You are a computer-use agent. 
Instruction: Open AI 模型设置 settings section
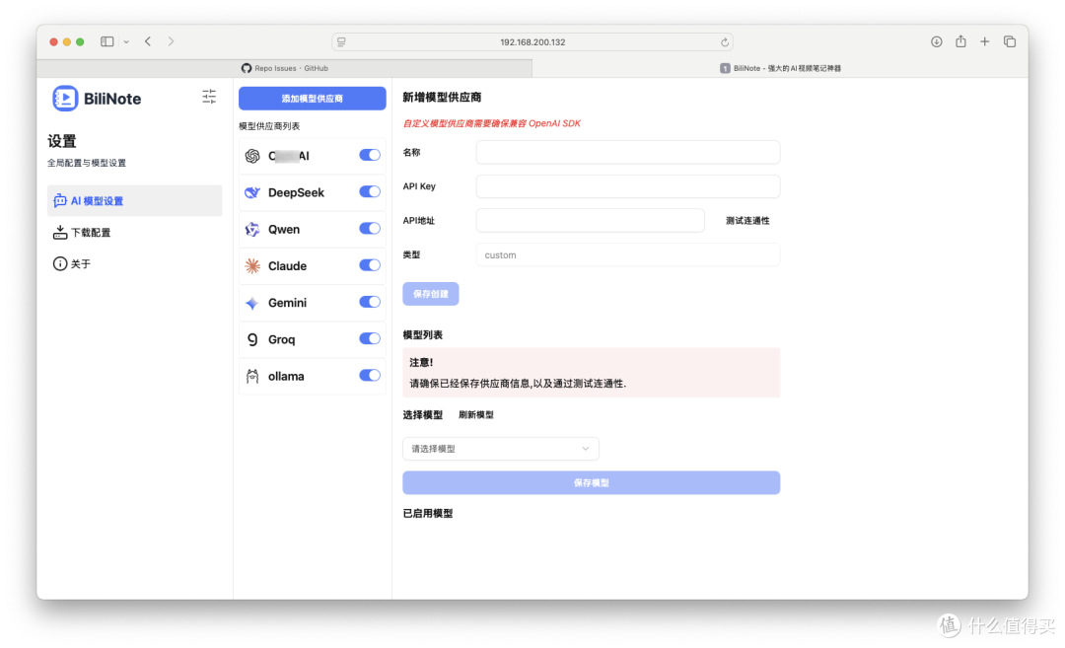(134, 201)
